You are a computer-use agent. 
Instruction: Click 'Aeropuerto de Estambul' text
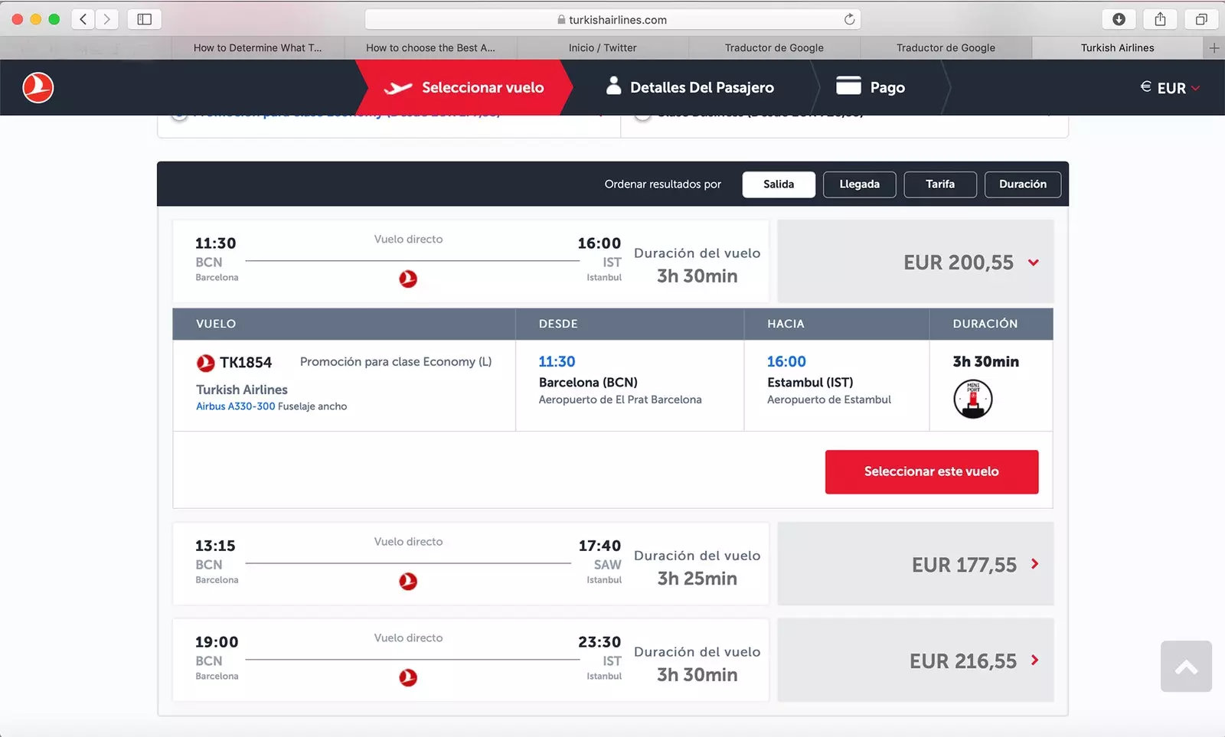[829, 399]
